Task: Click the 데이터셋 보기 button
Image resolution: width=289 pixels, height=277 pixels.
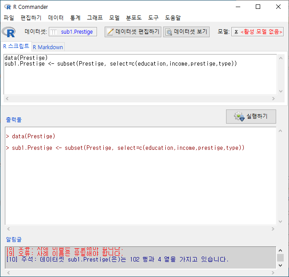Action: coord(186,32)
